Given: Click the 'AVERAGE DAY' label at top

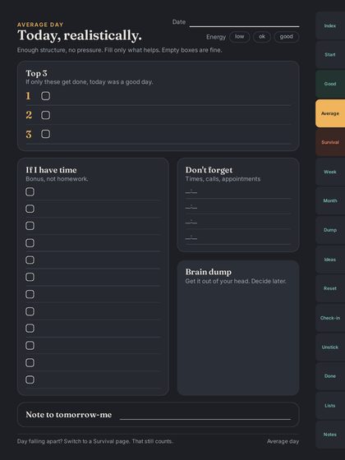Looking at the screenshot, I should point(40,25).
